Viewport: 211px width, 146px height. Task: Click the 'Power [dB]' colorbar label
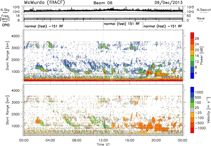[202, 56]
